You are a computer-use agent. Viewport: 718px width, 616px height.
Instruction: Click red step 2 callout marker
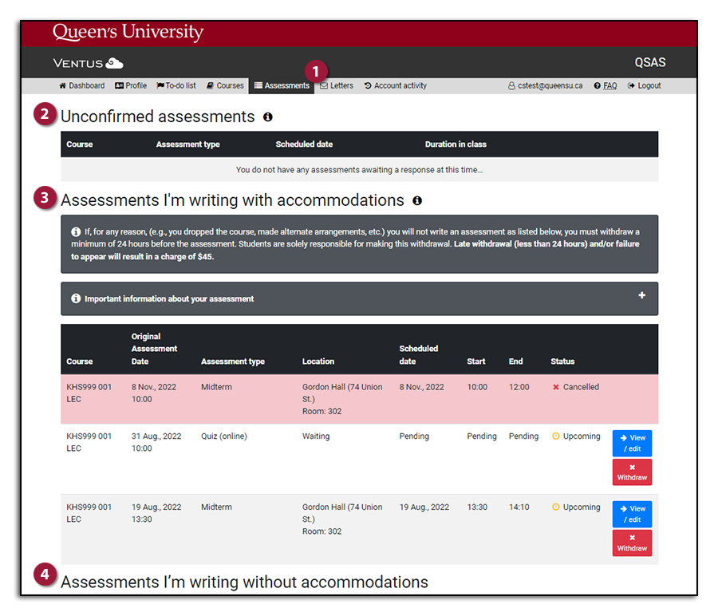(x=46, y=116)
